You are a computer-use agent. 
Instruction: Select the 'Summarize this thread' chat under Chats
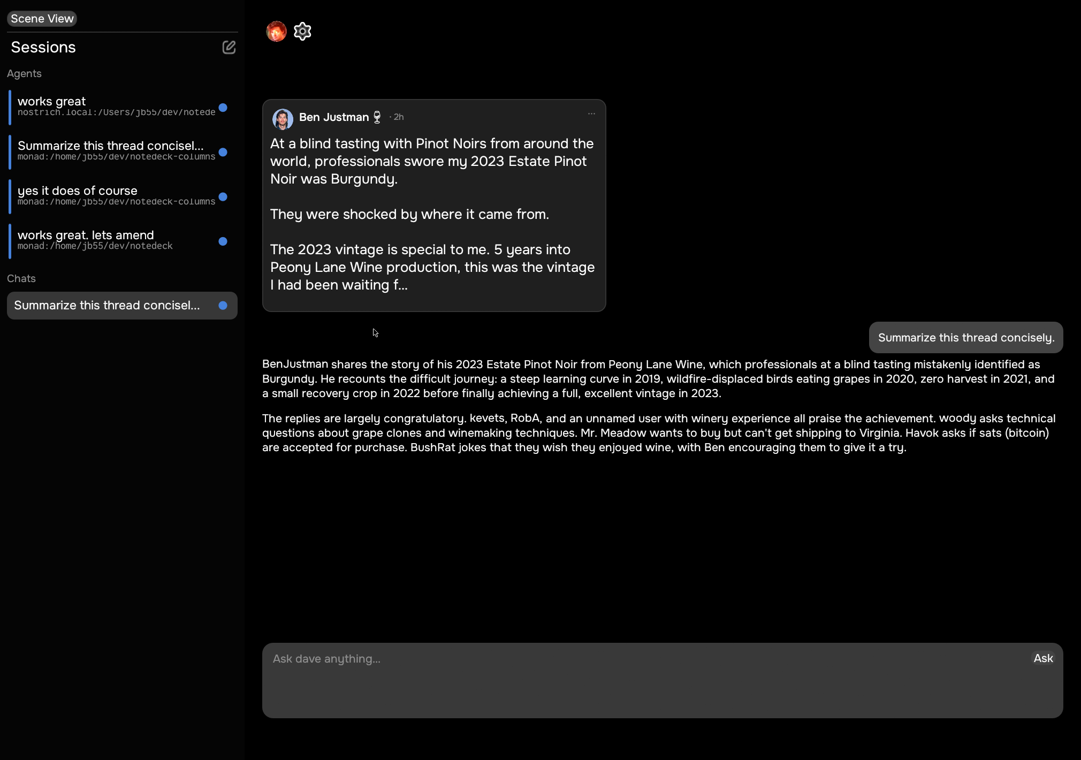pyautogui.click(x=107, y=306)
